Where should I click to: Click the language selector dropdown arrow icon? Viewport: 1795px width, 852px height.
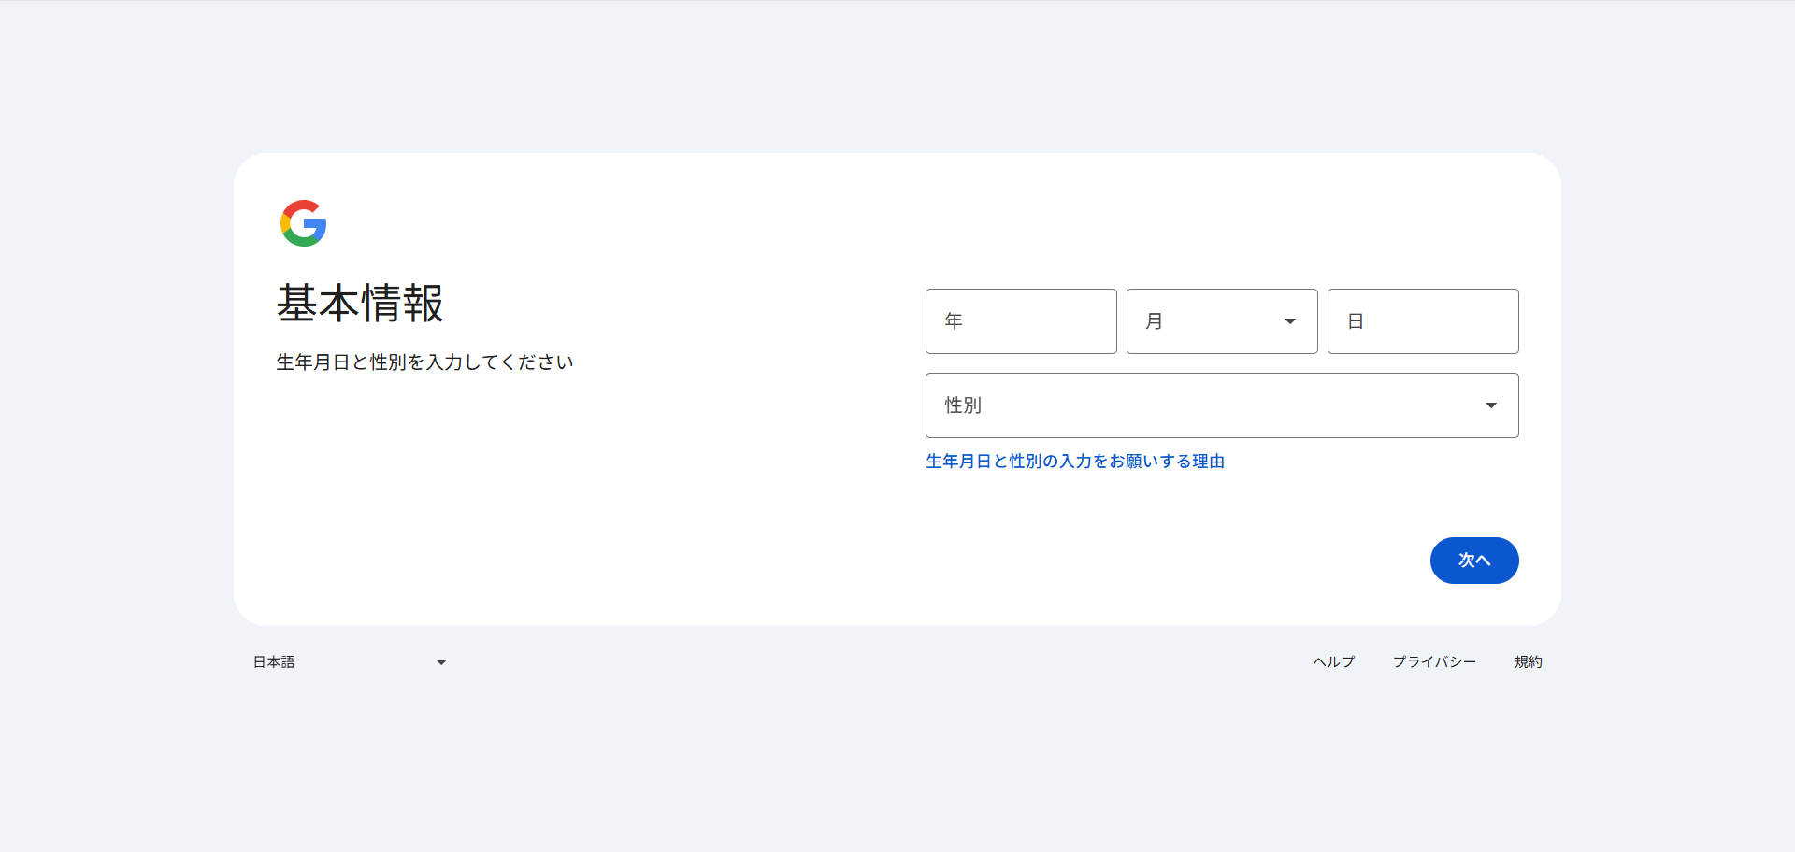pos(440,662)
